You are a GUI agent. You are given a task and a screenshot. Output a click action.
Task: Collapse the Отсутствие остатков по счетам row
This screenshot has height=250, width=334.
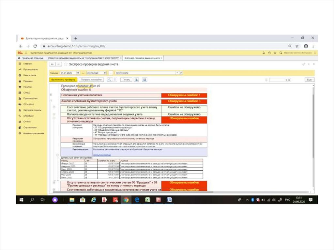[54, 118]
